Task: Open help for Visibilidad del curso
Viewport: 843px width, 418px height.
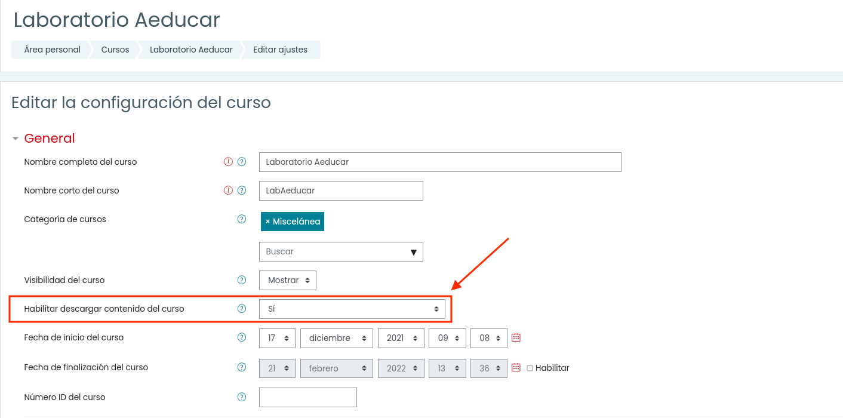Action: [x=242, y=280]
